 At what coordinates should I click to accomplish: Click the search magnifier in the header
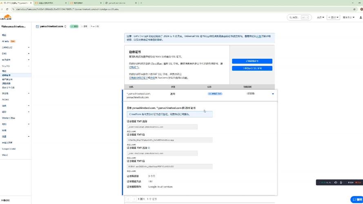tap(291, 18)
